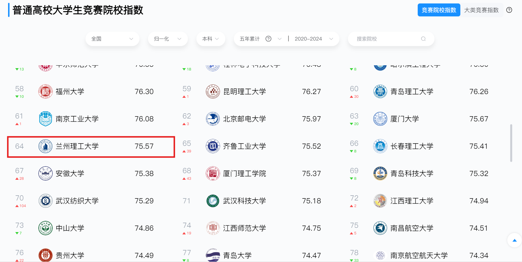522x262 pixels.
Task: Click score 75.18 of 武汉科技大学
Action: click(x=311, y=201)
